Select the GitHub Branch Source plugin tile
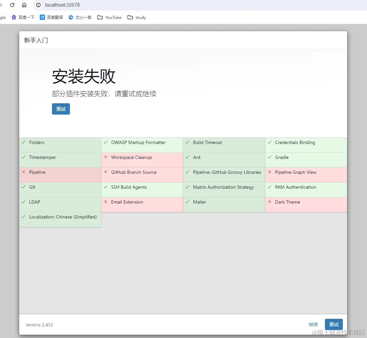The height and width of the screenshot is (338, 367). click(x=142, y=175)
